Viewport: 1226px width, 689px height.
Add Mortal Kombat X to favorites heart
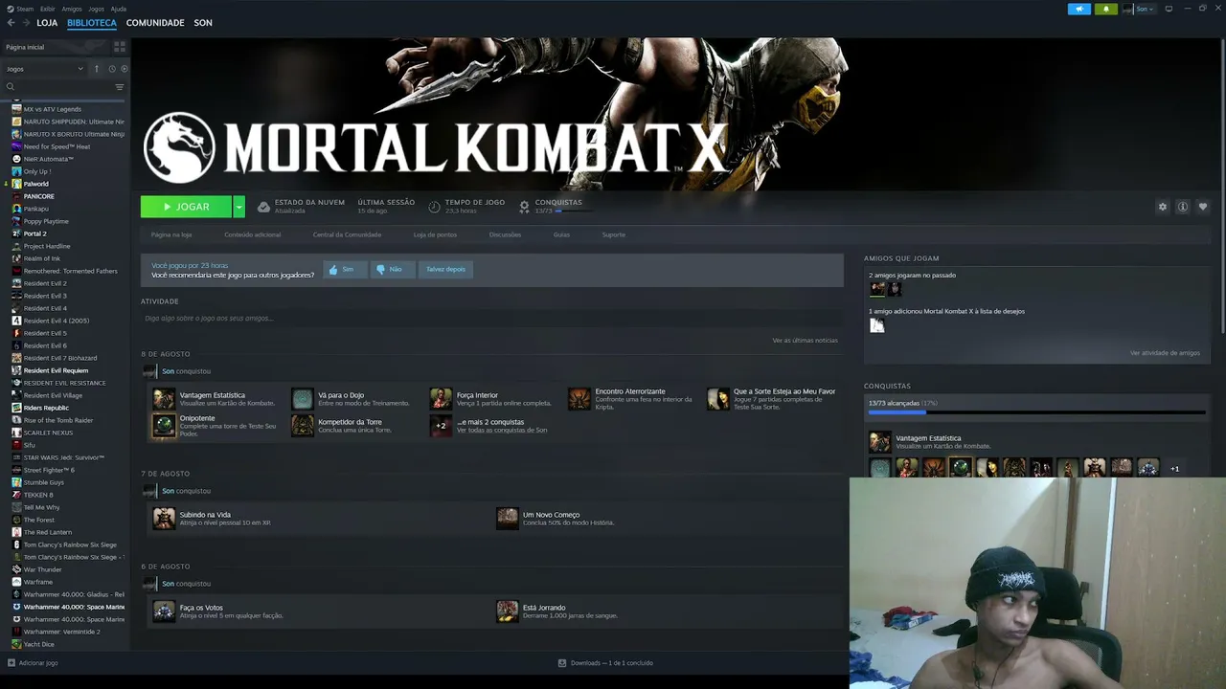(1203, 207)
